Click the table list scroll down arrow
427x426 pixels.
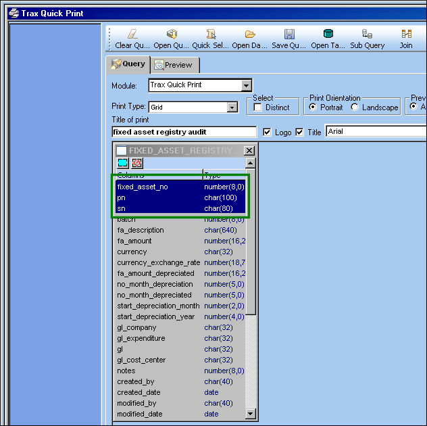[250, 414]
